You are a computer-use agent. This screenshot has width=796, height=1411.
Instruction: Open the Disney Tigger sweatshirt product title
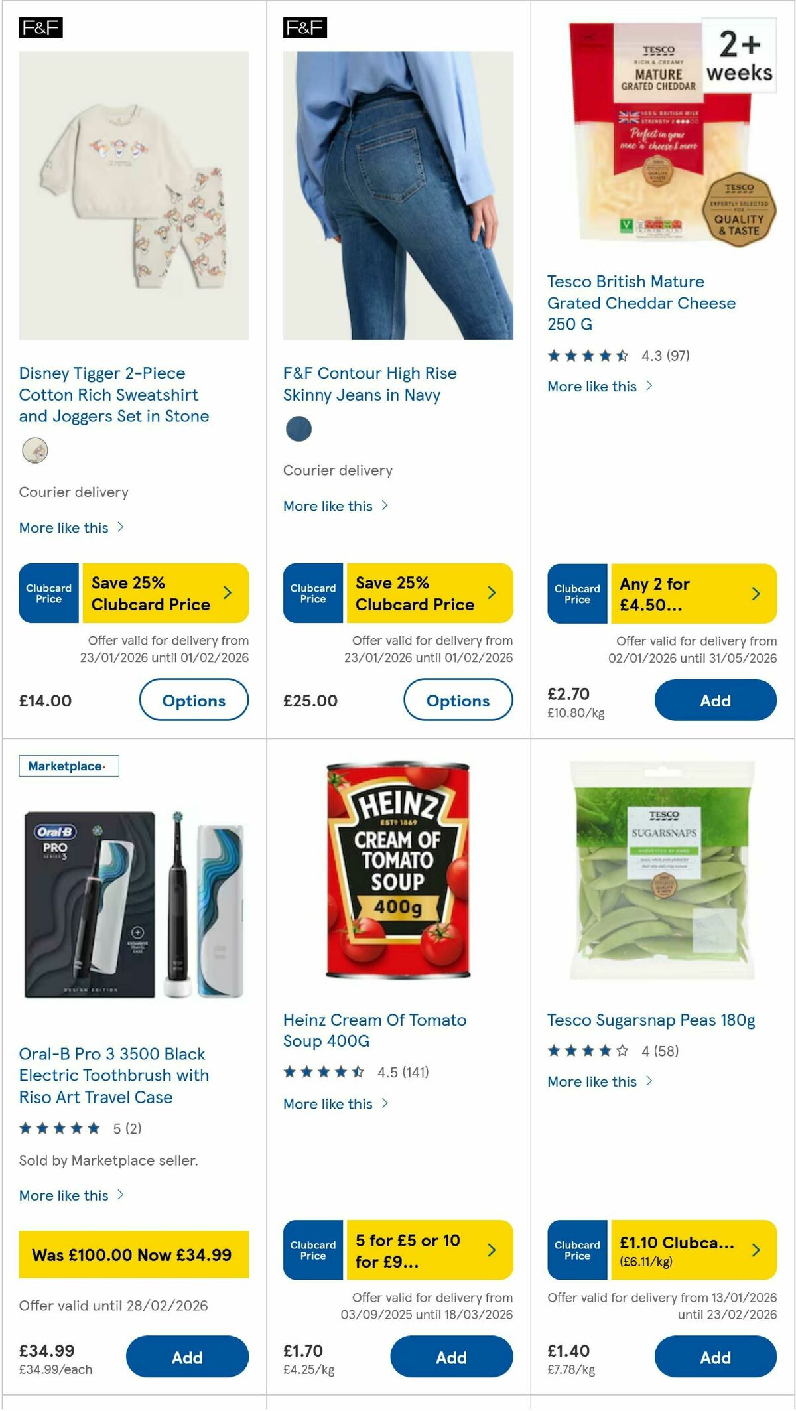tap(114, 395)
